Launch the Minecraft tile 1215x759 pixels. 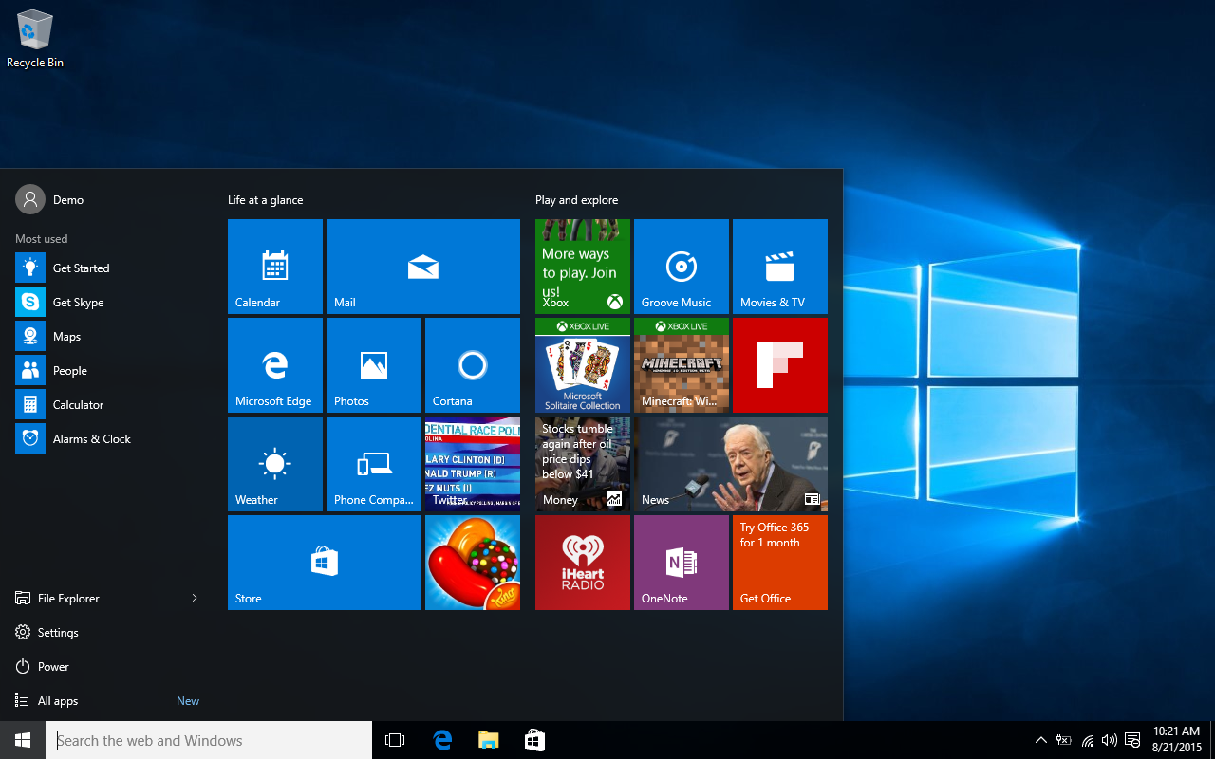coord(682,365)
